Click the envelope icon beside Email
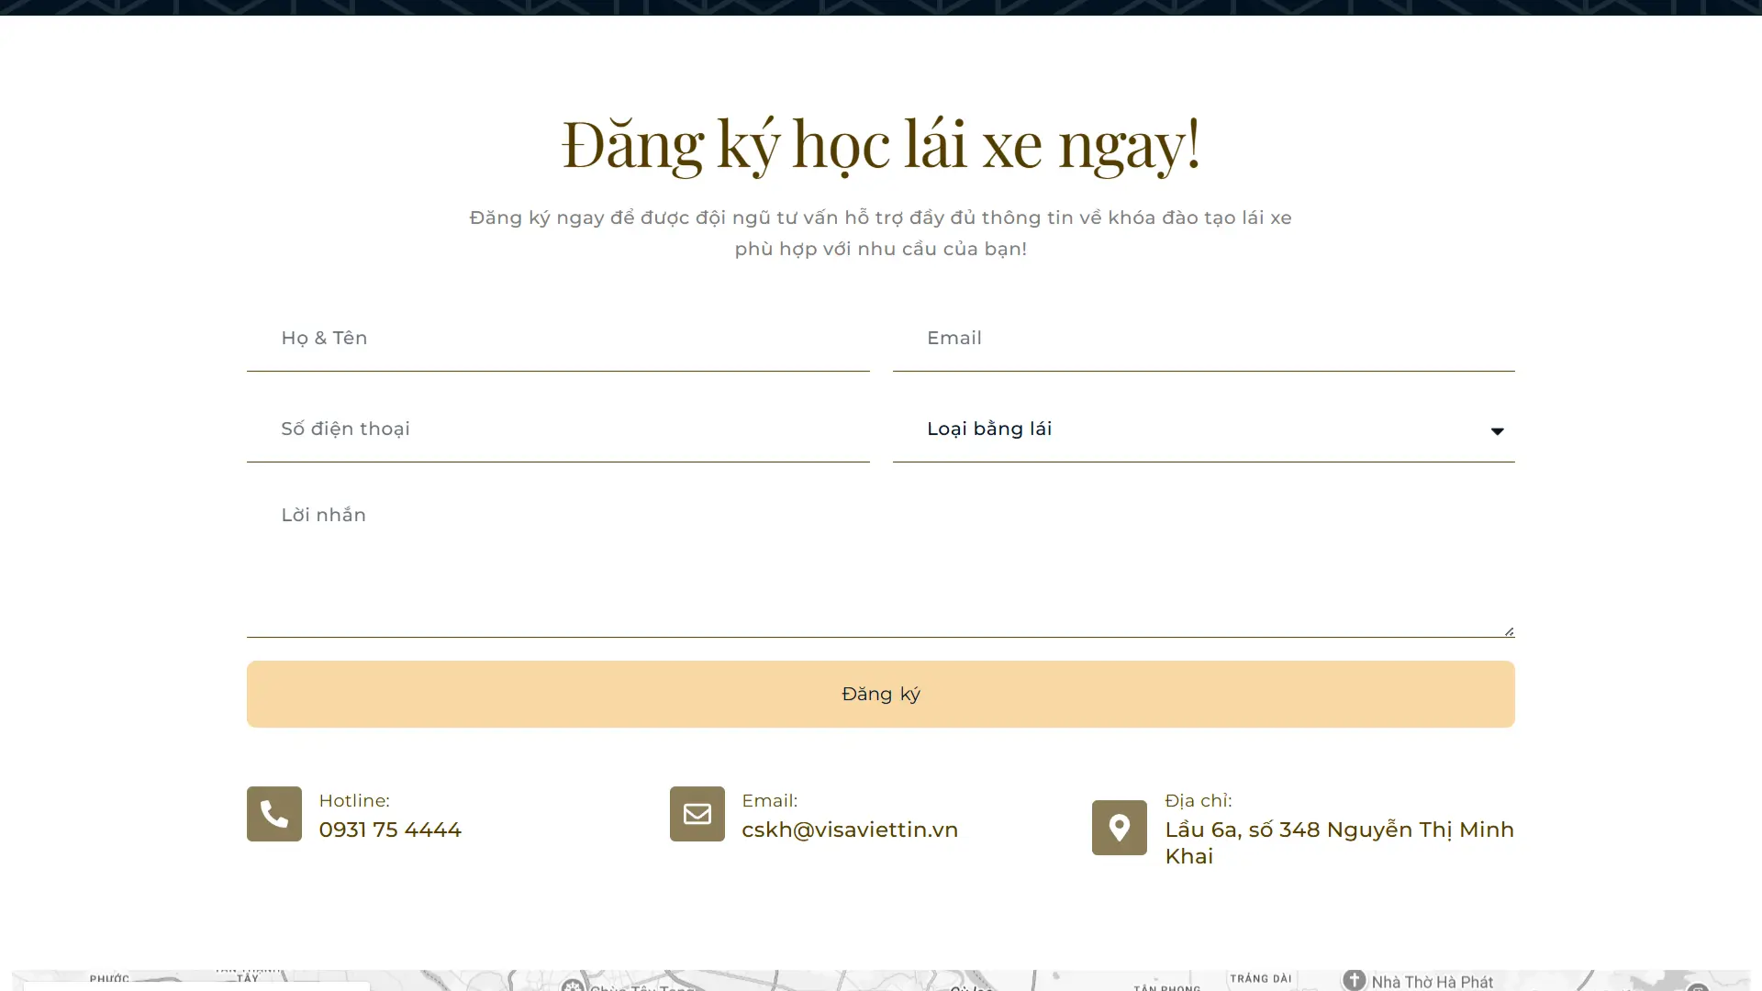 click(697, 814)
